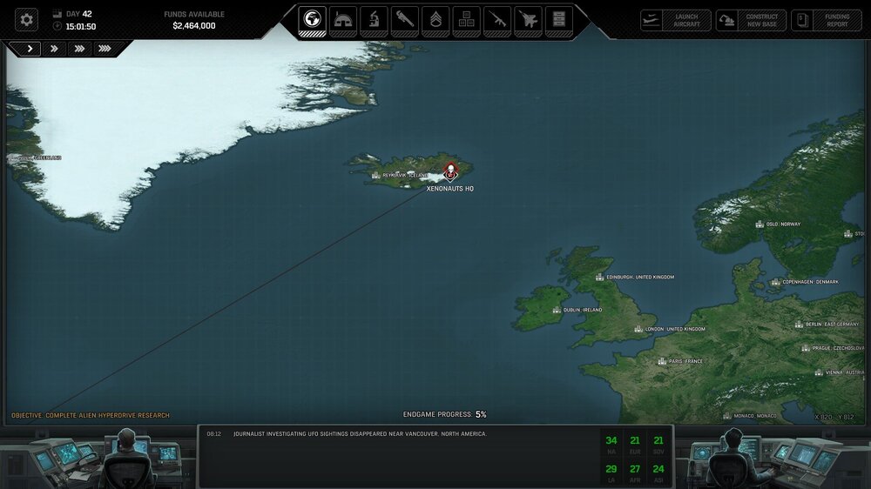Viewport: 871px width, 489px height.
Task: Click the Vienna, Austria city marker
Action: tap(819, 372)
